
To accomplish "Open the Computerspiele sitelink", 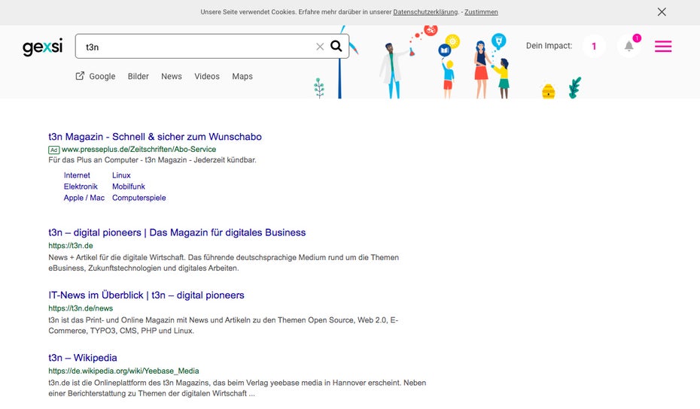I will pos(138,198).
